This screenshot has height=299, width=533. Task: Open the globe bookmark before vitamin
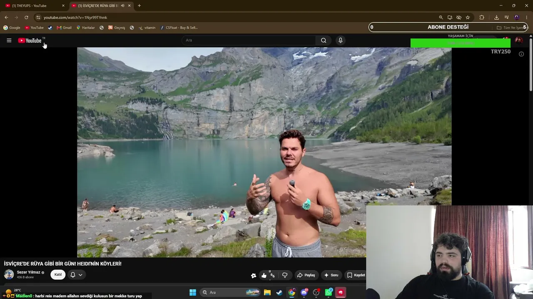pyautogui.click(x=132, y=28)
